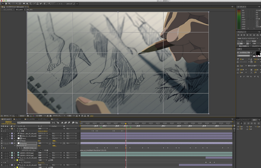Select the Type text tool
Screen dimensions: 261x168
tap(30, 3)
